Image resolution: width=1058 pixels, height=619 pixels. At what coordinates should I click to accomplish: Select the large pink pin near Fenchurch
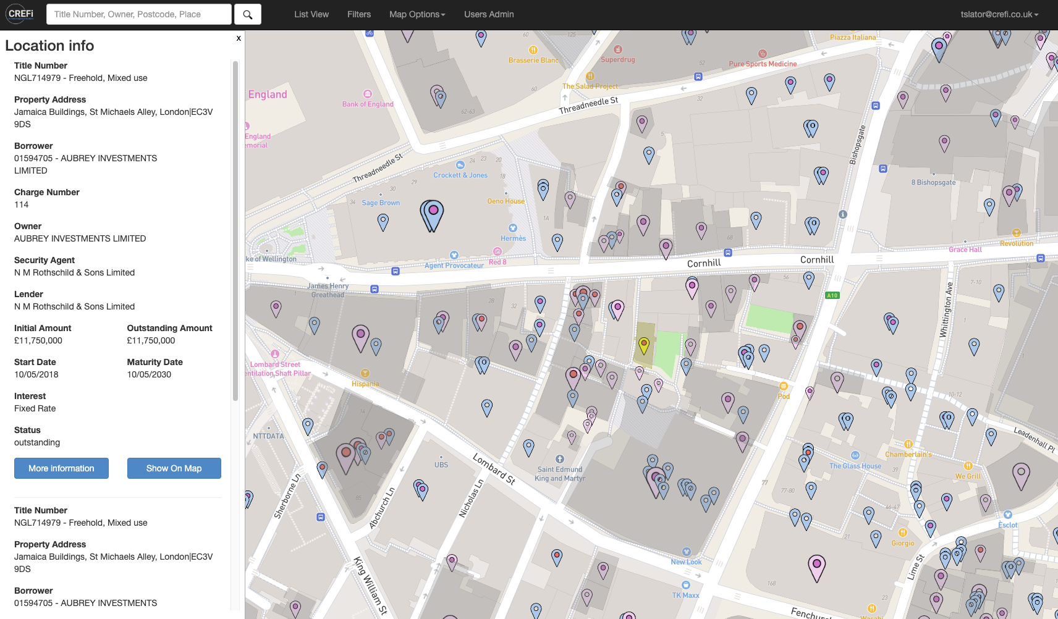817,569
